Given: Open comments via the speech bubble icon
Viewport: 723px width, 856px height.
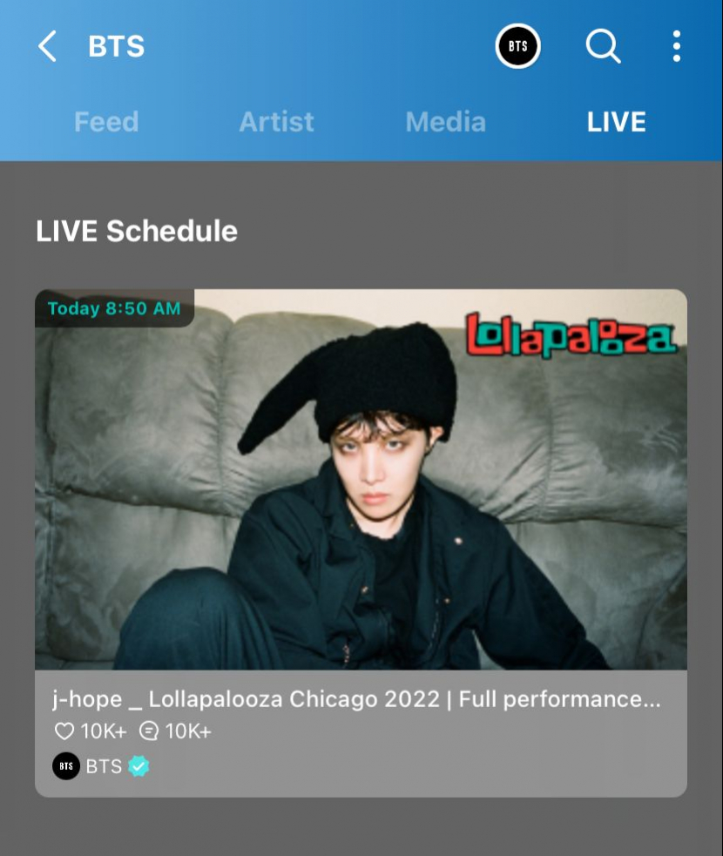Looking at the screenshot, I should pos(149,731).
